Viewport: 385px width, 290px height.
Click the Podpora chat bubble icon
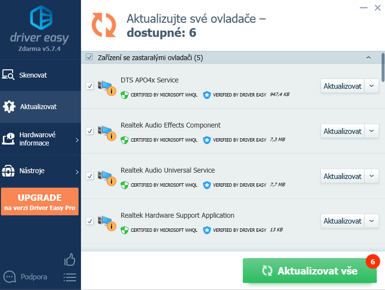(x=10, y=277)
